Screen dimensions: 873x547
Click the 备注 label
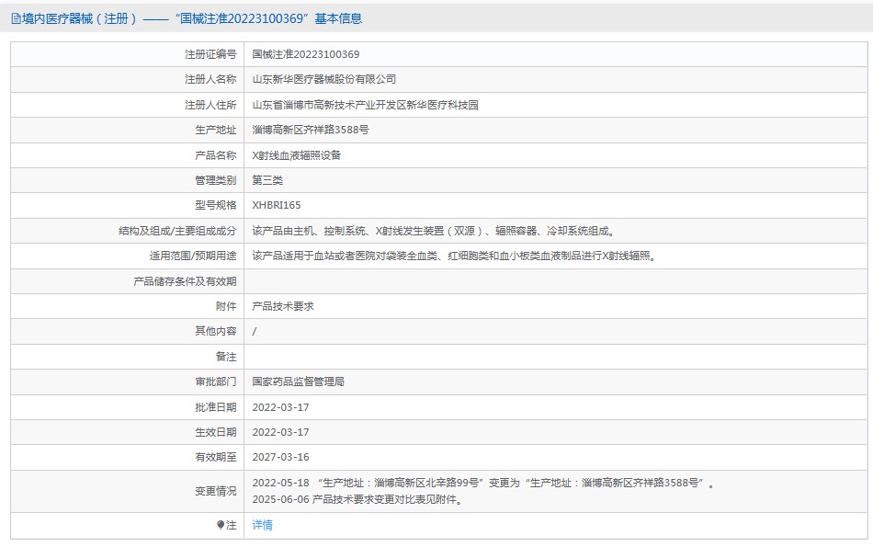226,357
